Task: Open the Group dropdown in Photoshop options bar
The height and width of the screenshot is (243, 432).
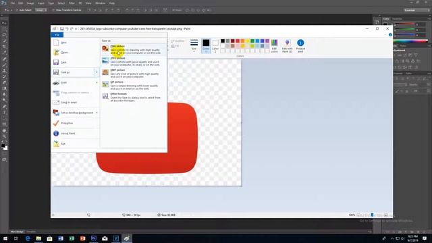Action: [41, 10]
